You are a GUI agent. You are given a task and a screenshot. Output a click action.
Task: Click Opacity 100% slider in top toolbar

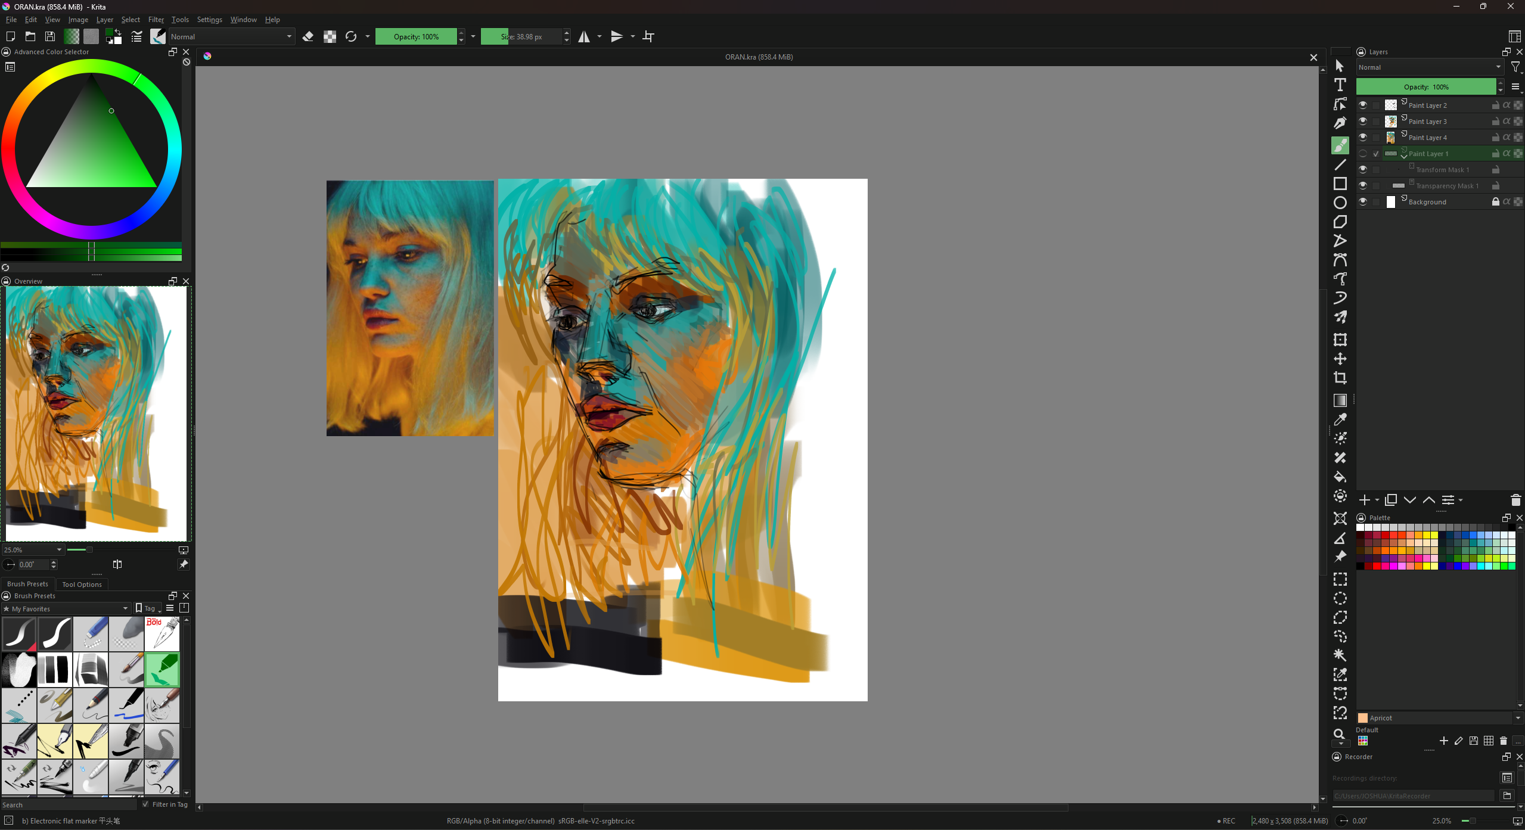(x=416, y=36)
